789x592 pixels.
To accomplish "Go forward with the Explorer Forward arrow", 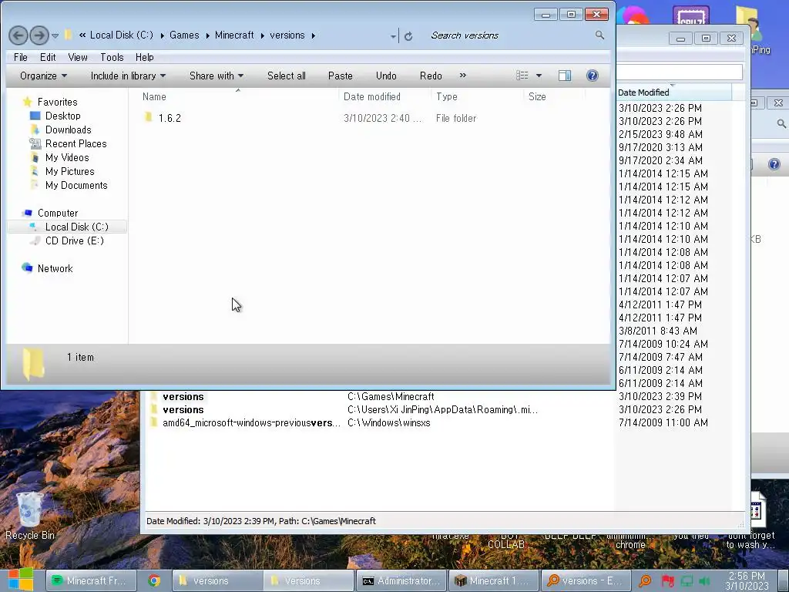I will (39, 35).
